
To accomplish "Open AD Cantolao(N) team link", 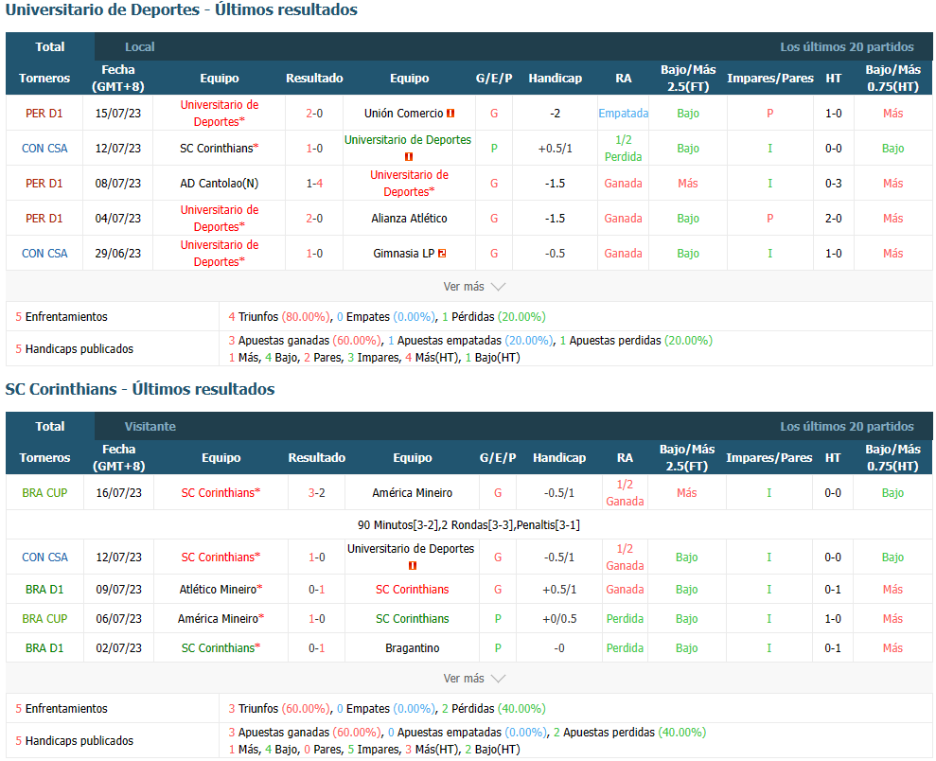I will point(219,184).
